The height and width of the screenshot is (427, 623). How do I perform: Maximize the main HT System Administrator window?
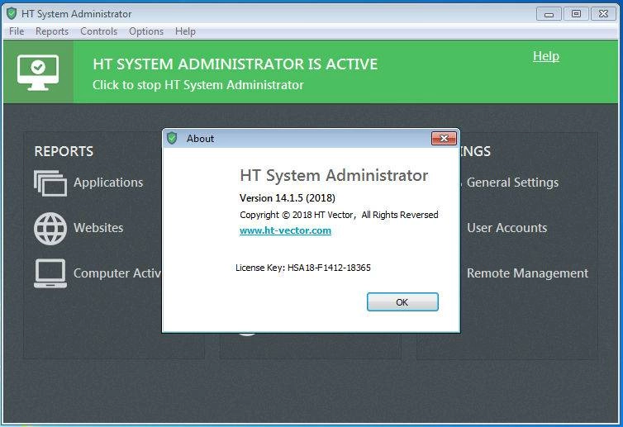tap(576, 14)
